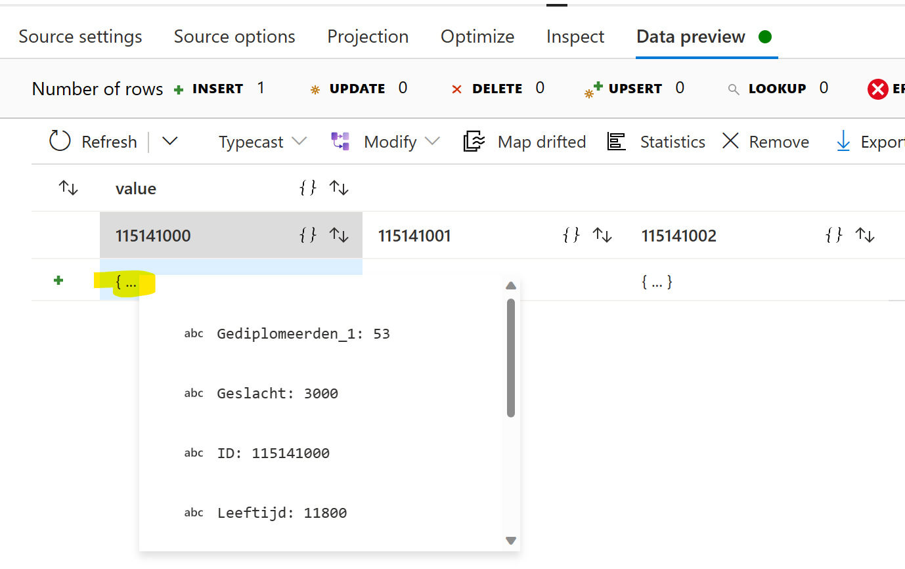Viewport: 905px width, 569px height.
Task: Sort the value column using arrows
Action: coord(339,188)
